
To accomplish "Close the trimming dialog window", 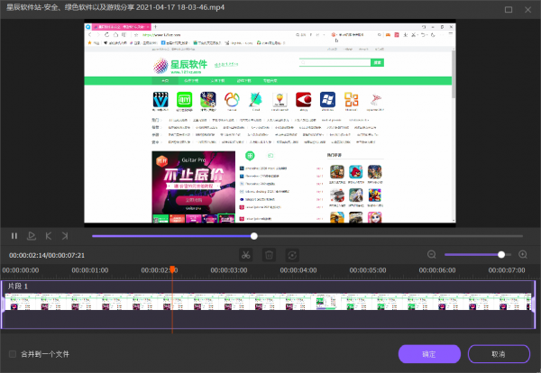I will pyautogui.click(x=527, y=10).
